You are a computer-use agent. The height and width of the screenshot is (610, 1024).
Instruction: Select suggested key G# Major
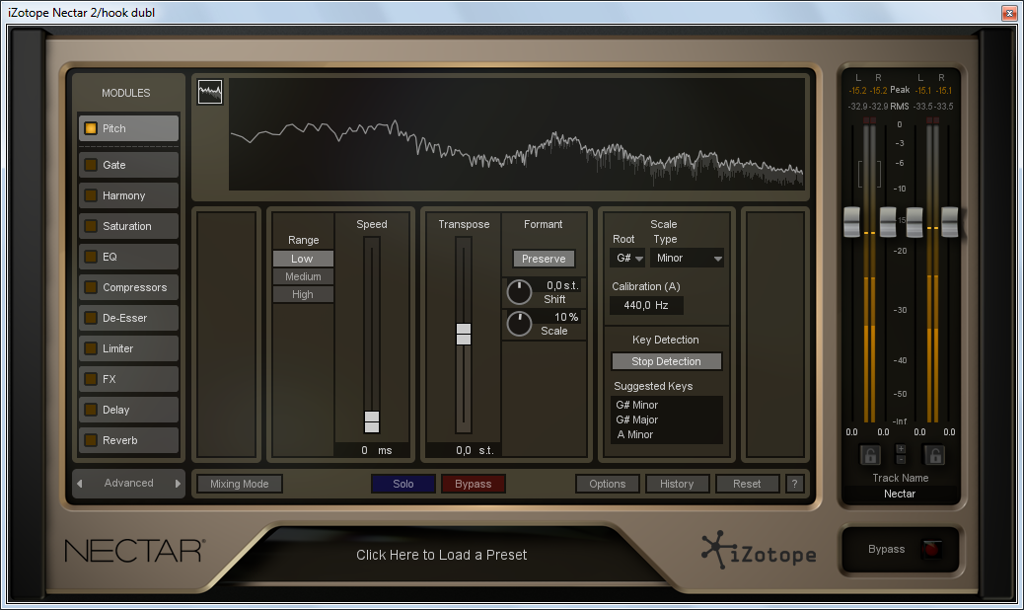point(636,419)
